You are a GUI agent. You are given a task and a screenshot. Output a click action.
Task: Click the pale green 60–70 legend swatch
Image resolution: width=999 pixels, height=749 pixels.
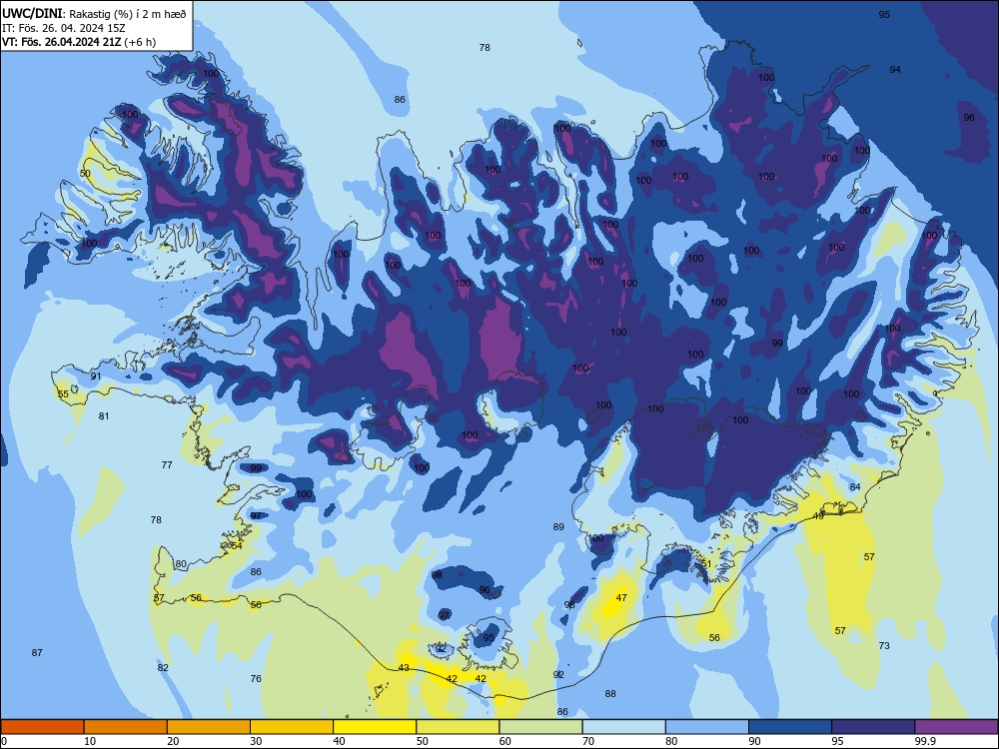click(x=540, y=727)
